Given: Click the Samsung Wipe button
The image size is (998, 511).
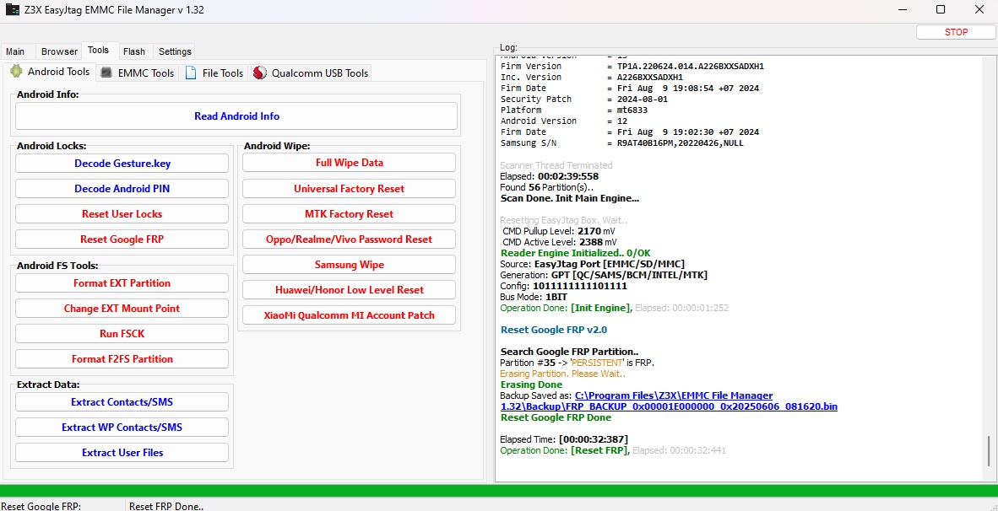Looking at the screenshot, I should point(349,265).
